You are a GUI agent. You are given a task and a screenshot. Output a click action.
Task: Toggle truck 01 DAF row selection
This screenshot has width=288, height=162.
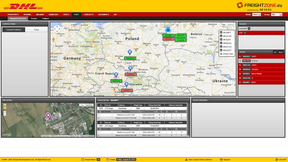(x=261, y=56)
